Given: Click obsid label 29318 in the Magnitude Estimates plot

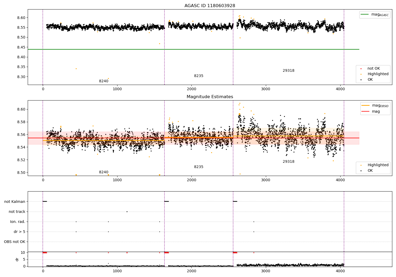Looking at the screenshot, I should point(289,162).
